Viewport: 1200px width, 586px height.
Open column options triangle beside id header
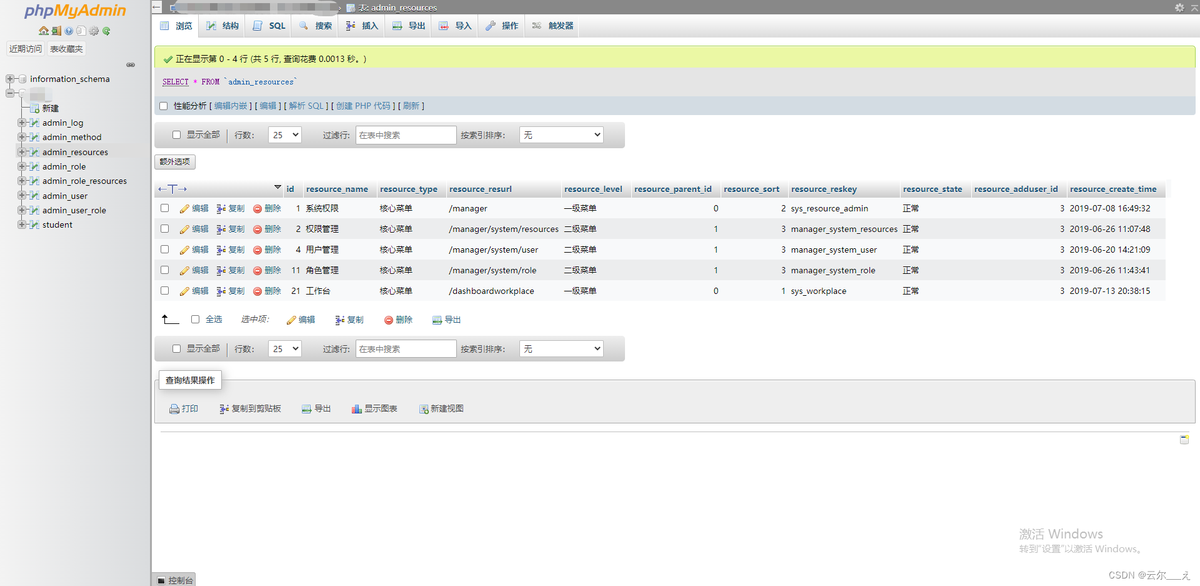[277, 188]
